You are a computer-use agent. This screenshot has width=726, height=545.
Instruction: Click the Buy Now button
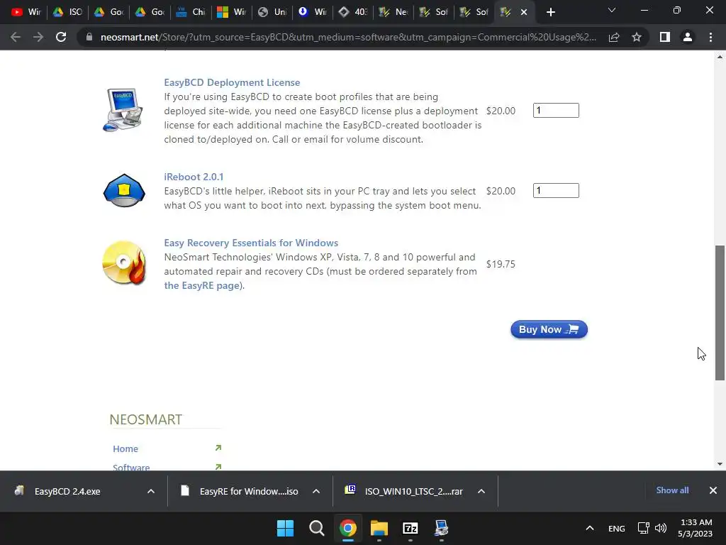pos(549,329)
